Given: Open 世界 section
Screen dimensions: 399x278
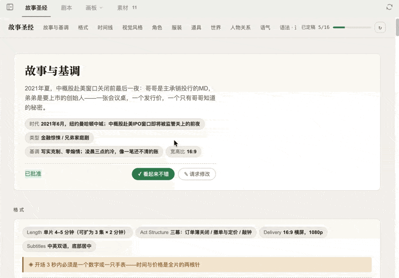Looking at the screenshot, I should pos(216,27).
